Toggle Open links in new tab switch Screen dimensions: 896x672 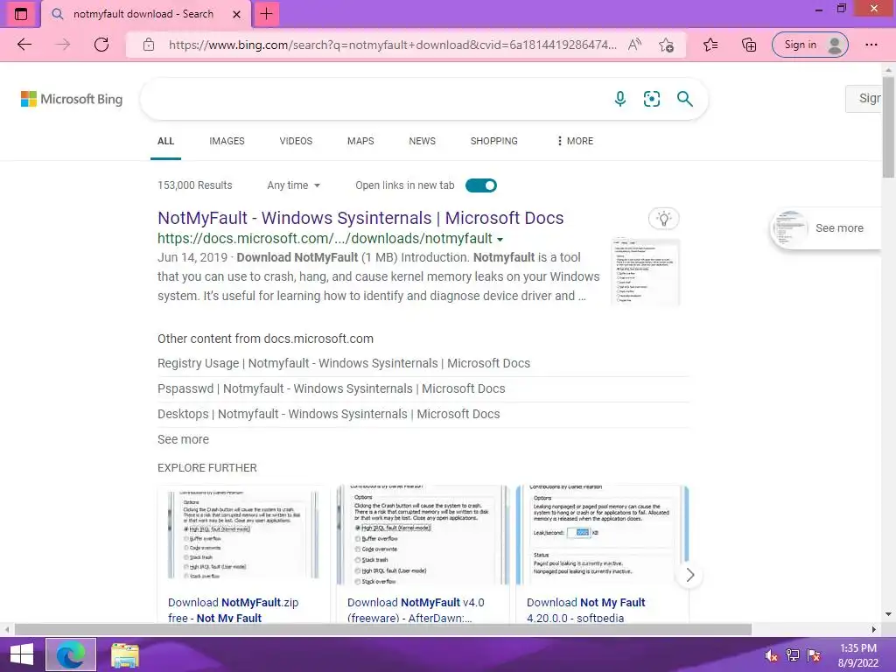(x=481, y=185)
